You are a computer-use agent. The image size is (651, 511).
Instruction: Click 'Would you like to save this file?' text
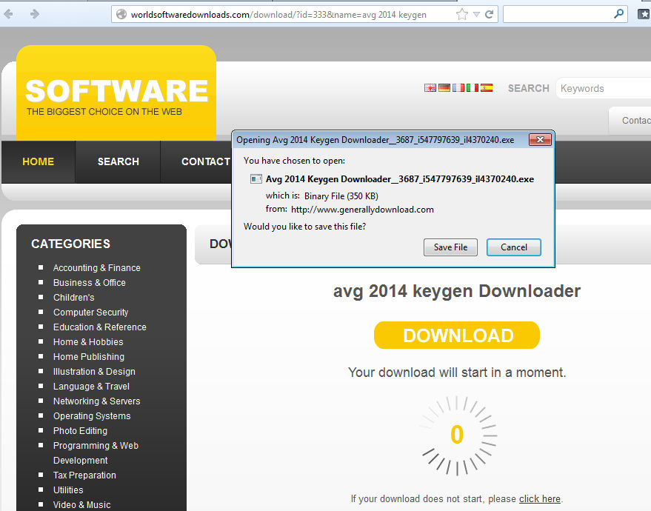click(304, 227)
